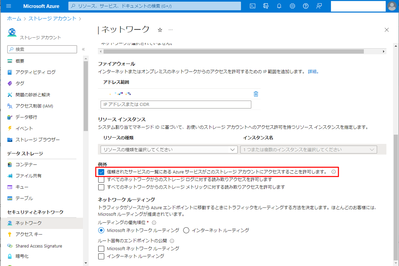Favorite this page with the star icon
The width and height of the screenshot is (399, 266).
click(x=160, y=30)
